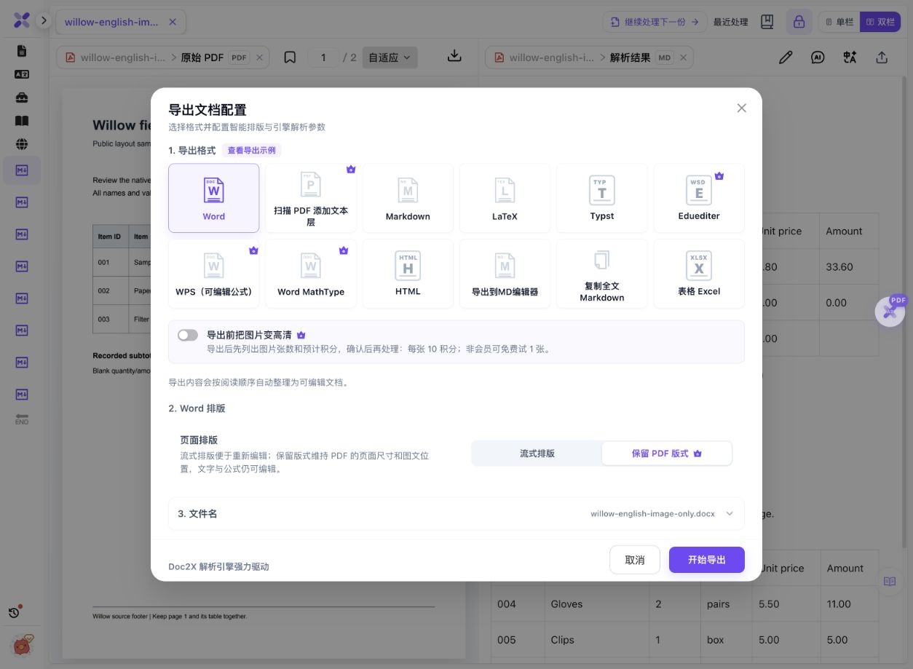Select the flow layout option
This screenshot has height=669, width=913.
(537, 454)
